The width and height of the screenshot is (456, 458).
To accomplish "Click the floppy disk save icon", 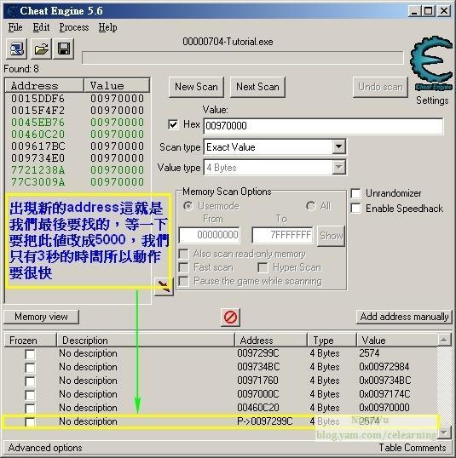I will (x=64, y=49).
